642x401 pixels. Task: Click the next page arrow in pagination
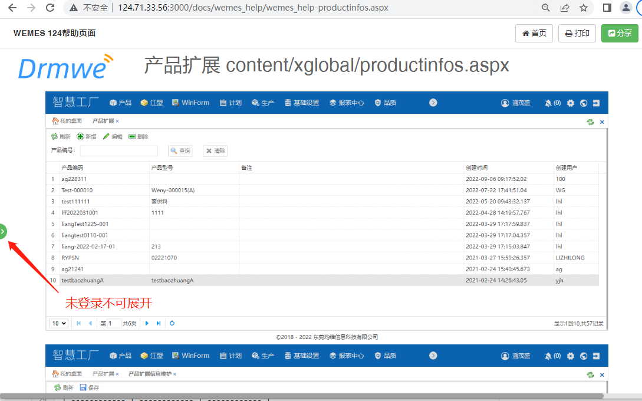pos(147,323)
